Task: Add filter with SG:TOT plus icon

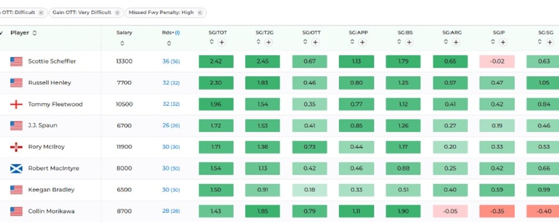Action: click(x=222, y=42)
